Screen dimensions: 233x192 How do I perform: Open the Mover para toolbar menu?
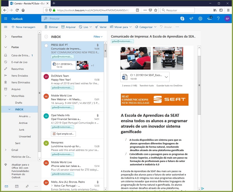[121, 27]
